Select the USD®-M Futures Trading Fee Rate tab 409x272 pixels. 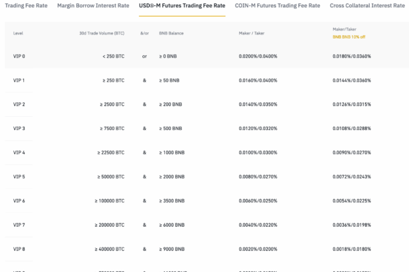[x=182, y=5]
